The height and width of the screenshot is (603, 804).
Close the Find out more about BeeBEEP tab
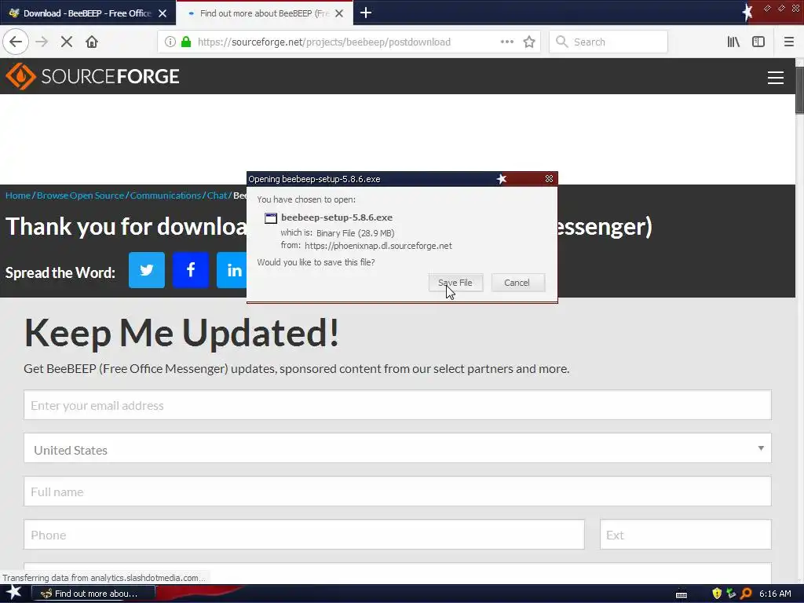coord(339,13)
